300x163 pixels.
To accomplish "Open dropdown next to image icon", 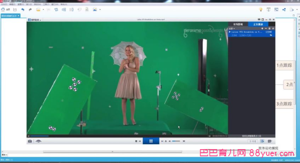I will point(100,9).
